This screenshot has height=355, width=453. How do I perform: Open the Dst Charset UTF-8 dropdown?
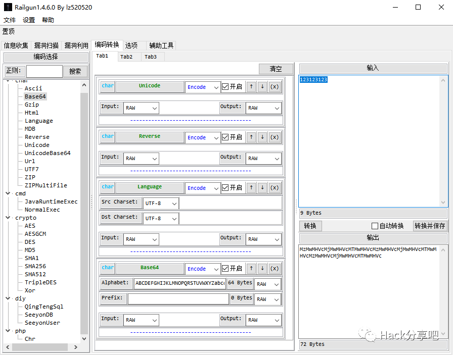point(161,219)
